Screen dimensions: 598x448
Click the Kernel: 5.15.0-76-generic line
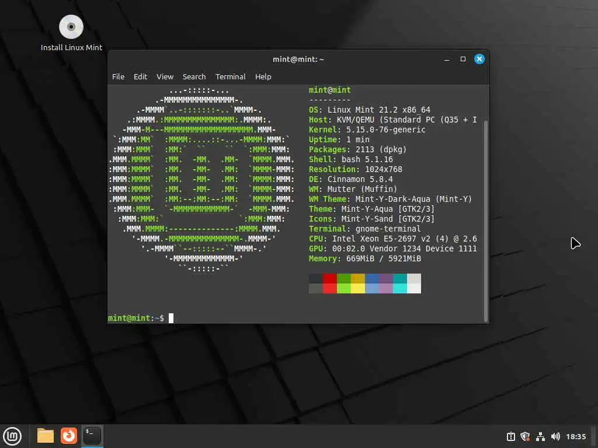(367, 129)
